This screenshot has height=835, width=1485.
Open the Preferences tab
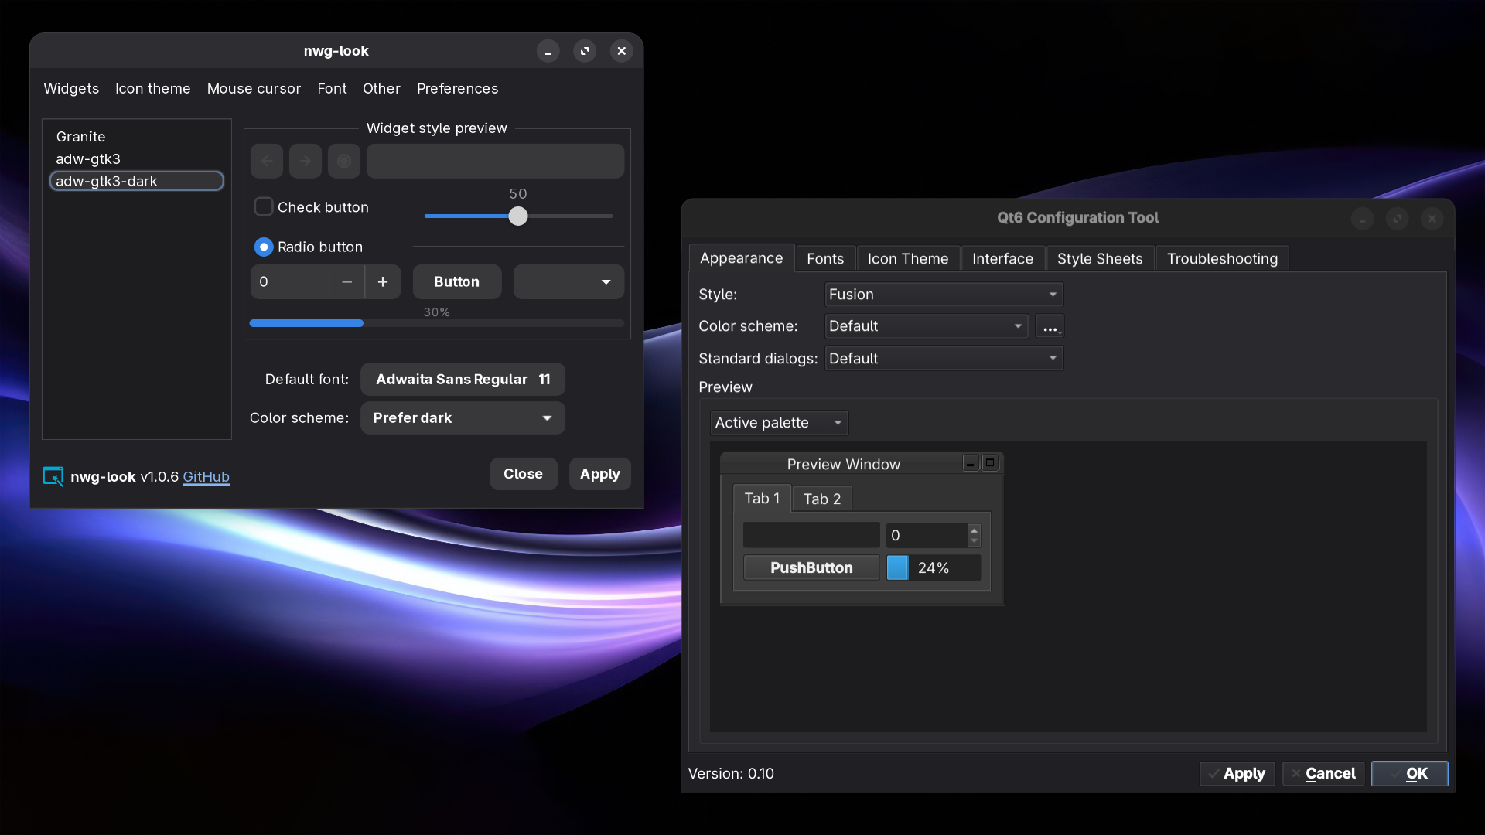click(x=457, y=89)
